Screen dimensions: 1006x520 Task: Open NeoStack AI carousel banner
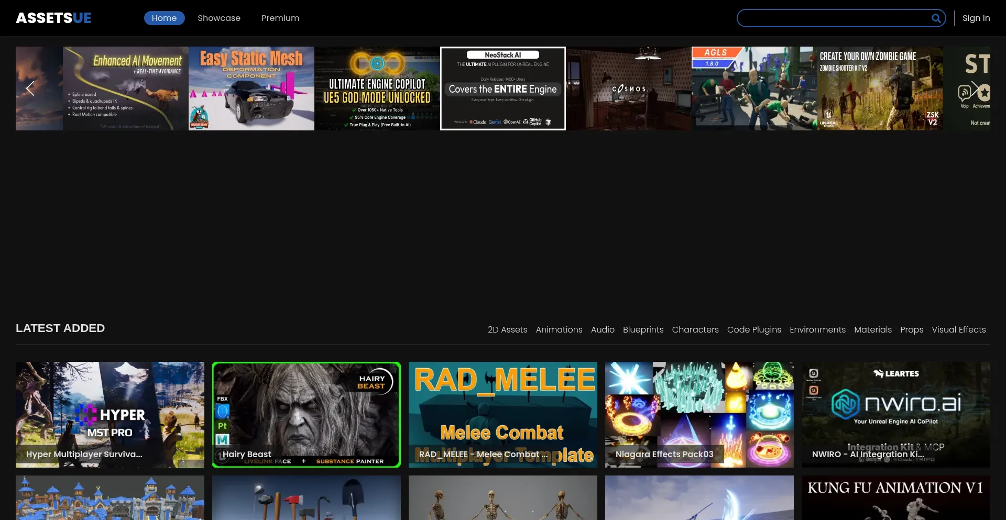(503, 88)
